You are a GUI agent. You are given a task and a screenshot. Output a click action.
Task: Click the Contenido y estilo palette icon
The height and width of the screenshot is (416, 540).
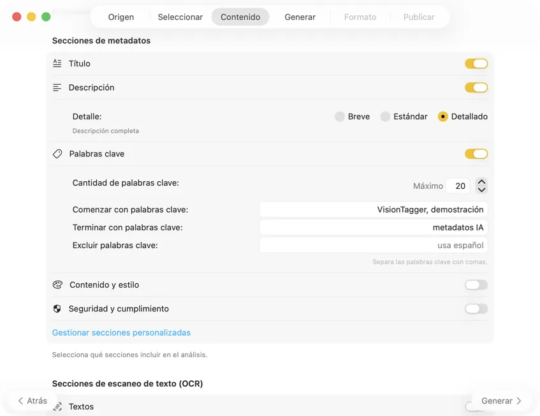pyautogui.click(x=57, y=285)
